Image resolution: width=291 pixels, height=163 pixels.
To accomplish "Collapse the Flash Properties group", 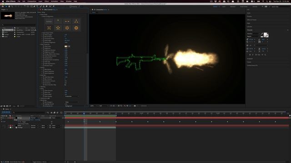I will tap(40, 44).
